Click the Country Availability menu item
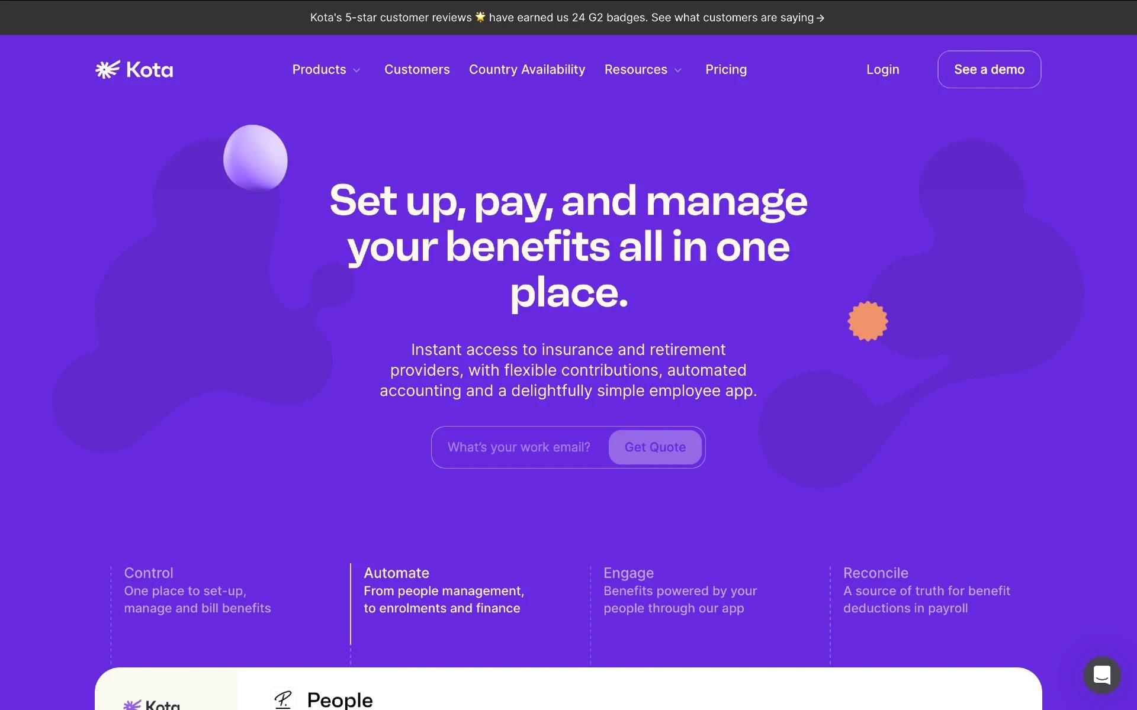Screen dimensions: 1137x710 [527, 70]
